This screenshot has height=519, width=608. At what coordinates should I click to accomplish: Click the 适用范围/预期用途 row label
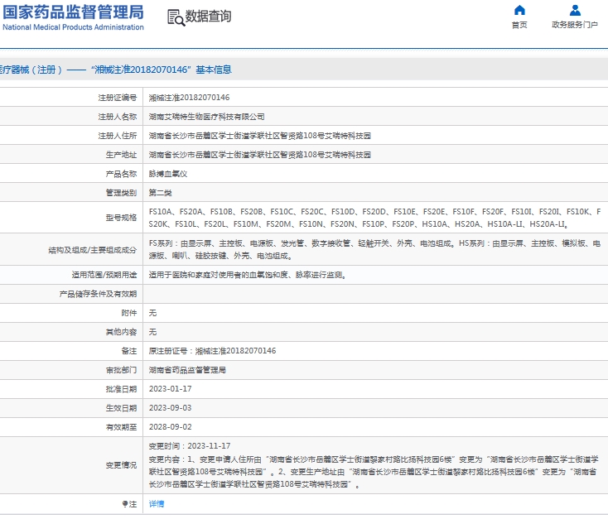[x=104, y=275]
